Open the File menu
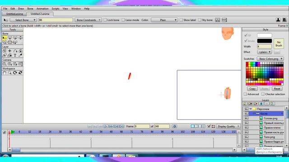 pos(5,9)
